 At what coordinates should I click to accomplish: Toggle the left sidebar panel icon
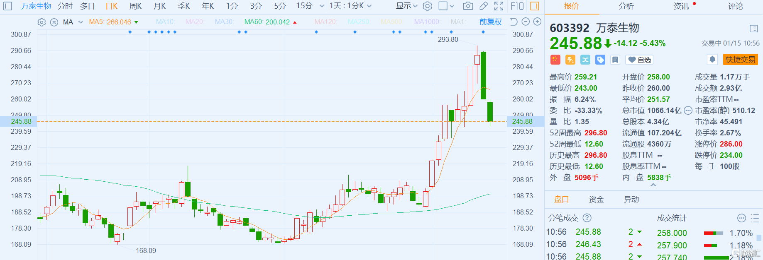(x=7, y=6)
